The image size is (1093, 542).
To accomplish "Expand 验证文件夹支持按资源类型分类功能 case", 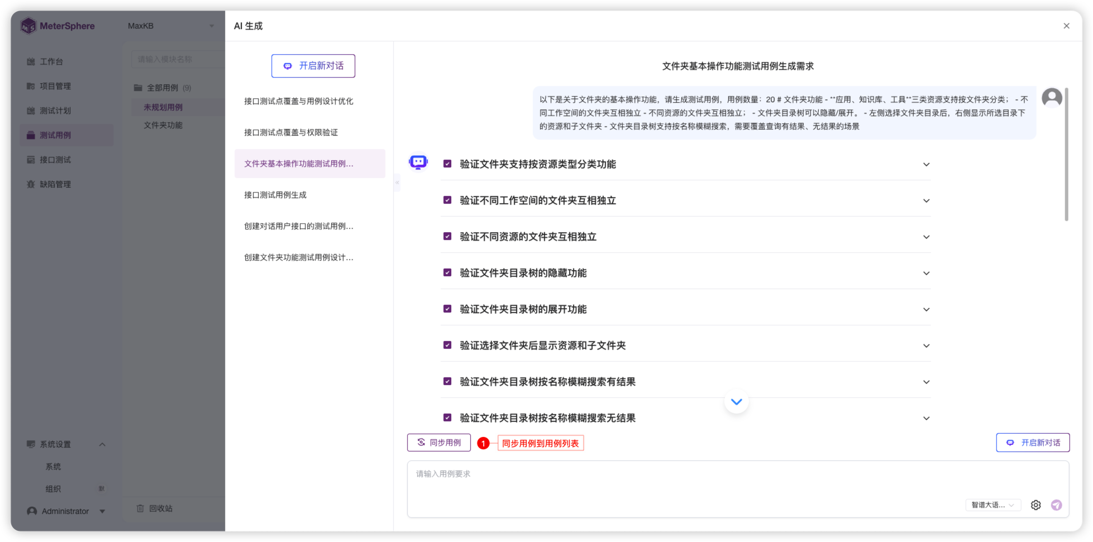I will point(926,165).
